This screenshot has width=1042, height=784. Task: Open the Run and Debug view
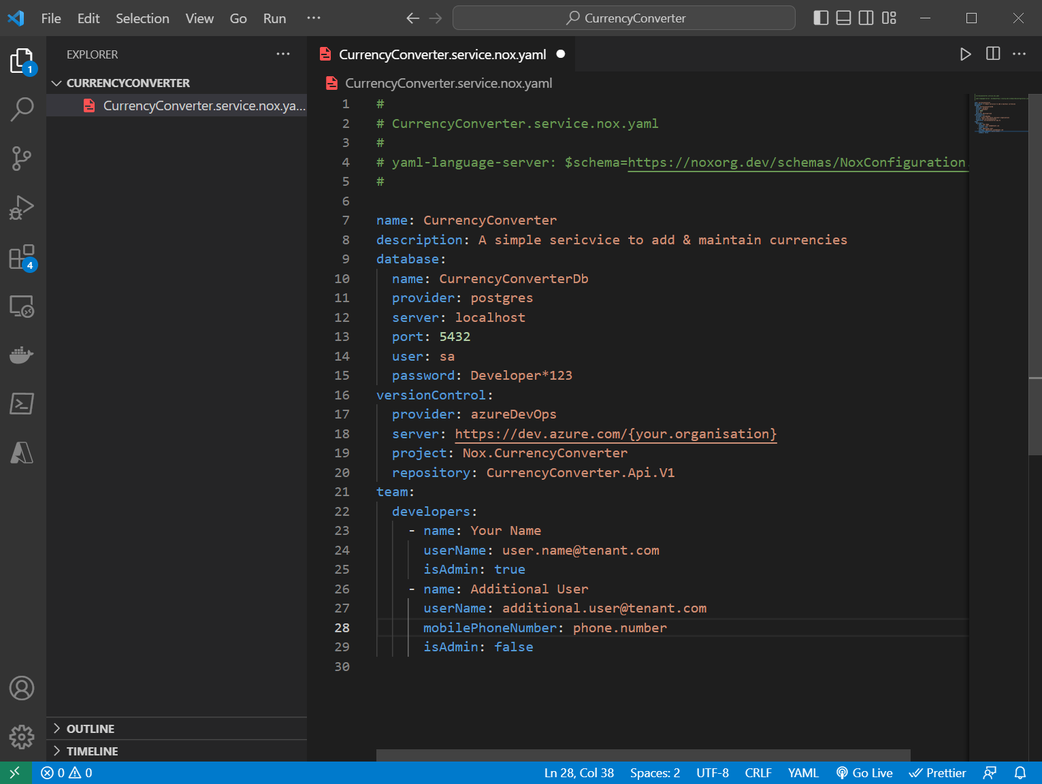[22, 208]
